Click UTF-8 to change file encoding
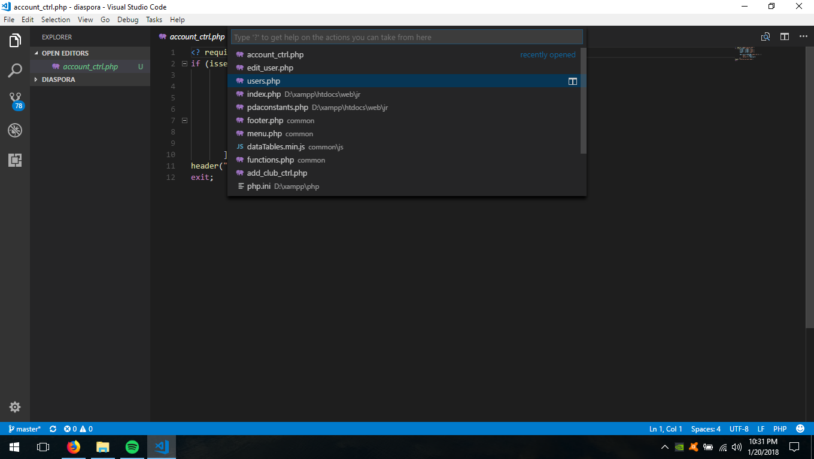814x459 pixels. tap(739, 429)
